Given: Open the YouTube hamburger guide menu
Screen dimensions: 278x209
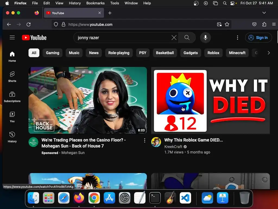Looking at the screenshot, I should 12,38.
